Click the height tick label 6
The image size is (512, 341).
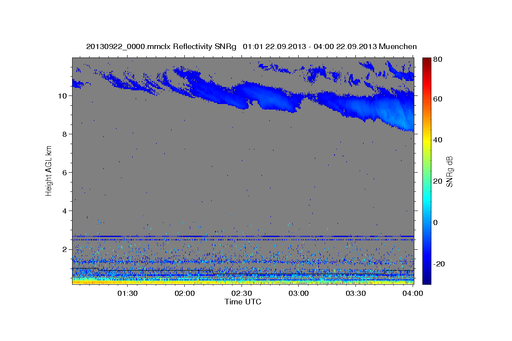65,173
